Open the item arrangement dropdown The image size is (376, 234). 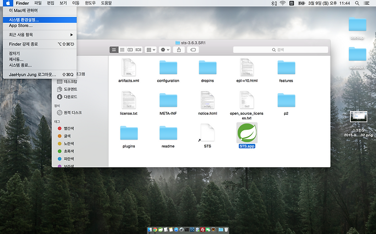point(151,50)
